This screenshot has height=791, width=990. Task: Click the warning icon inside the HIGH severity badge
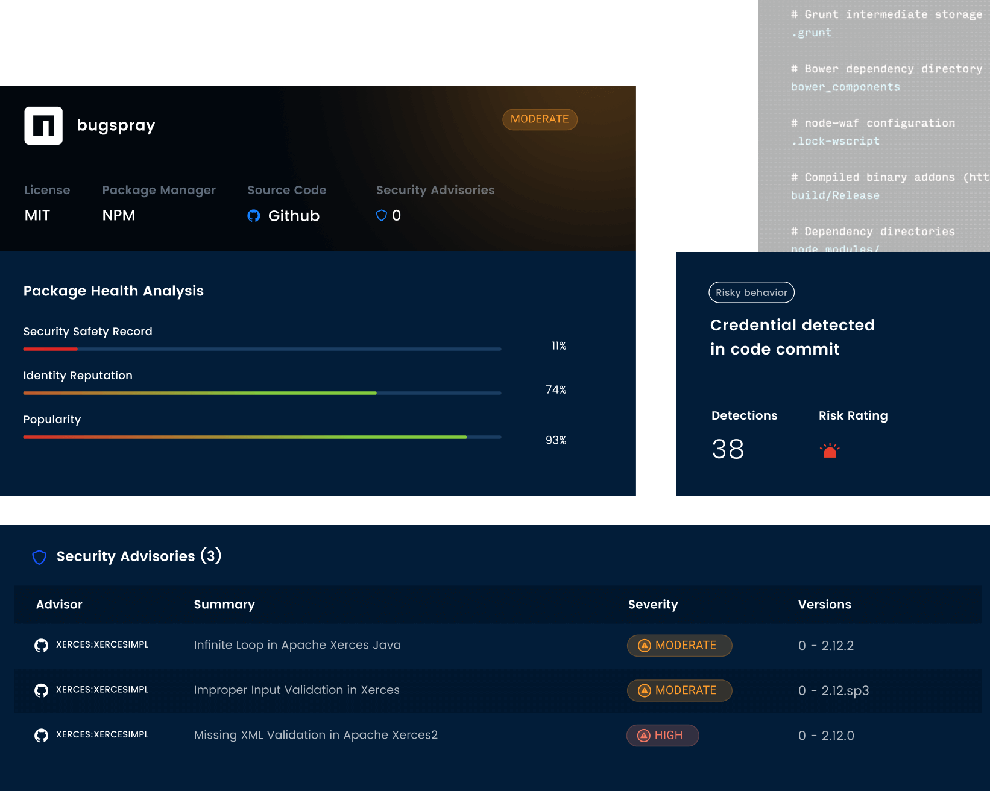click(x=643, y=735)
